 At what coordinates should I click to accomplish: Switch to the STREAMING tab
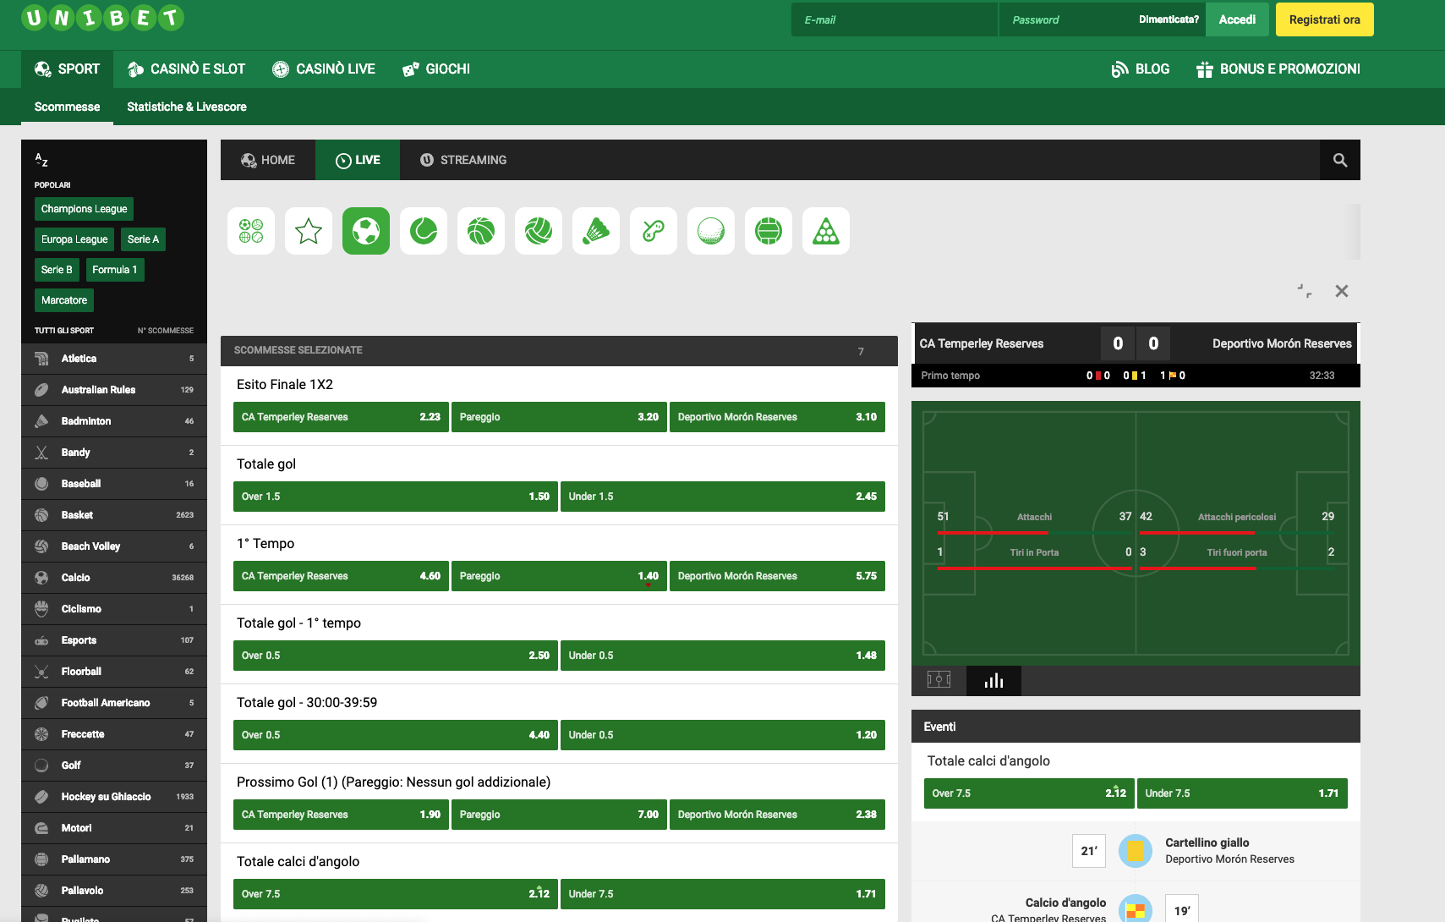click(463, 160)
